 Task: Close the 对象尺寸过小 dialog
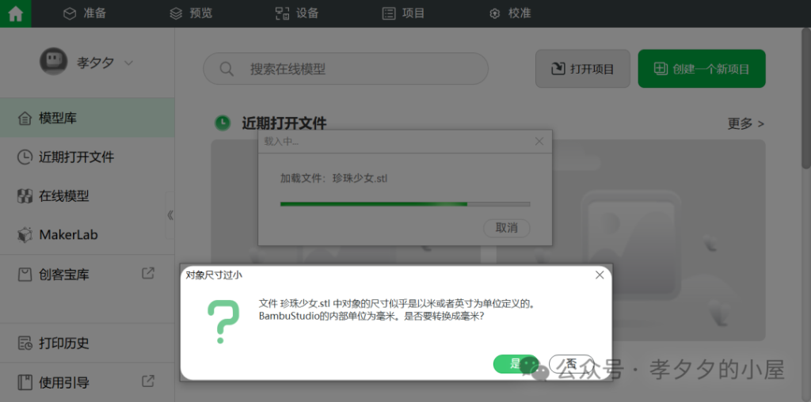click(600, 275)
